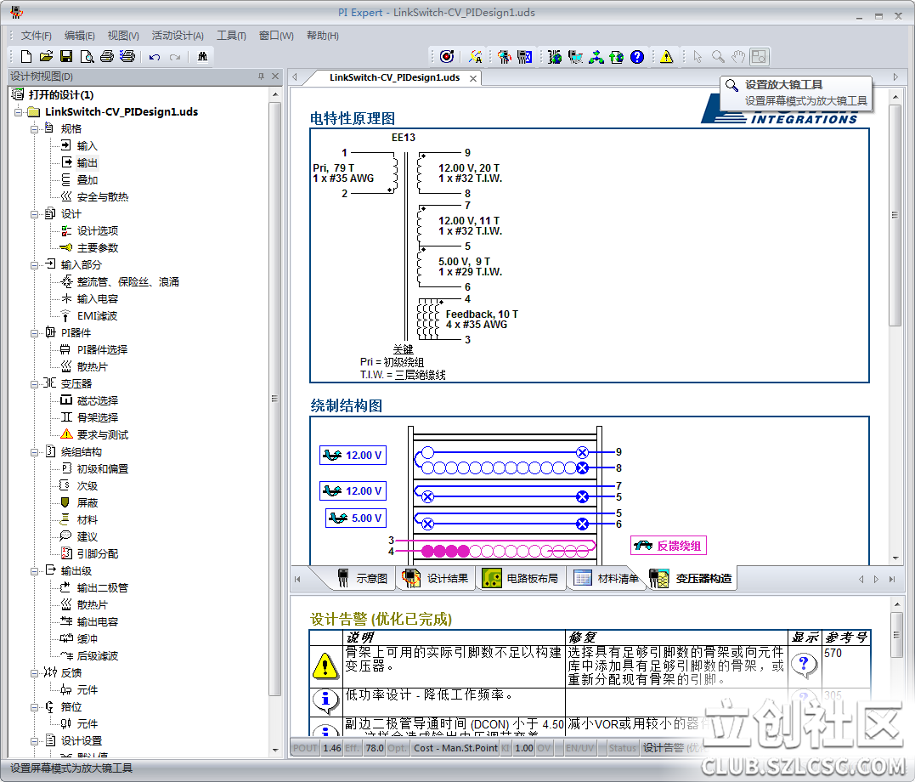Click the batch print icon with checkmarks

tap(127, 57)
